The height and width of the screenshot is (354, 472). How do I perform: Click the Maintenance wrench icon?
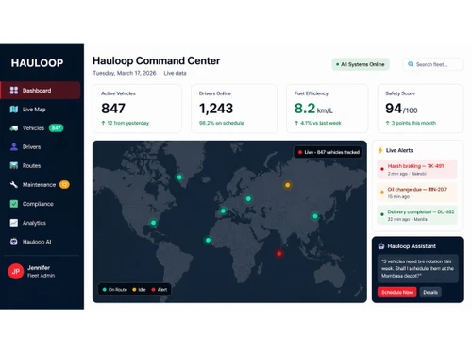coord(14,185)
